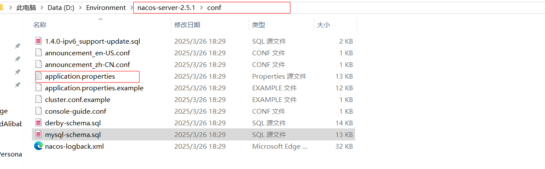The height and width of the screenshot is (169, 545).
Task: Select the mysql-schema.sql file icon
Action: point(38,135)
